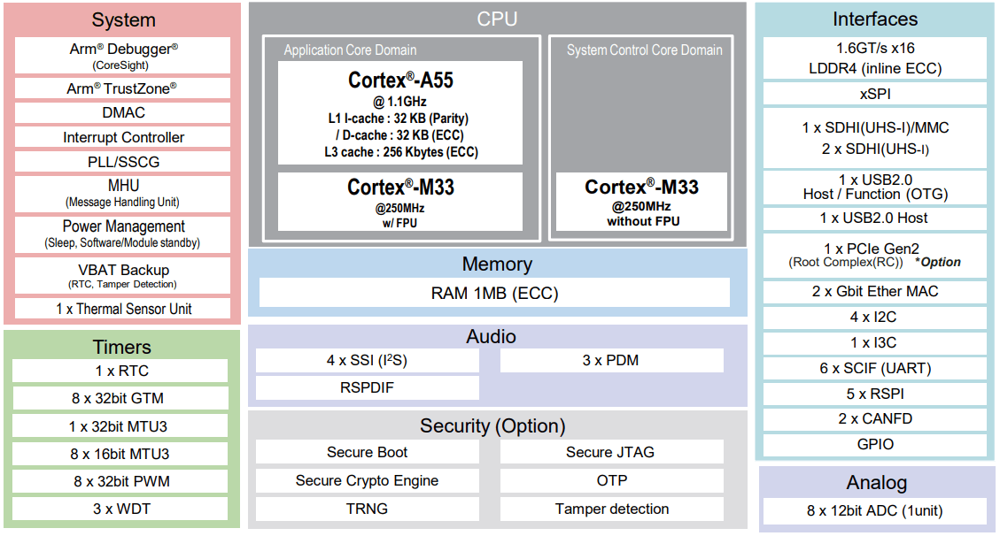Select the 4 x SSI (I2S) box

tap(367, 361)
